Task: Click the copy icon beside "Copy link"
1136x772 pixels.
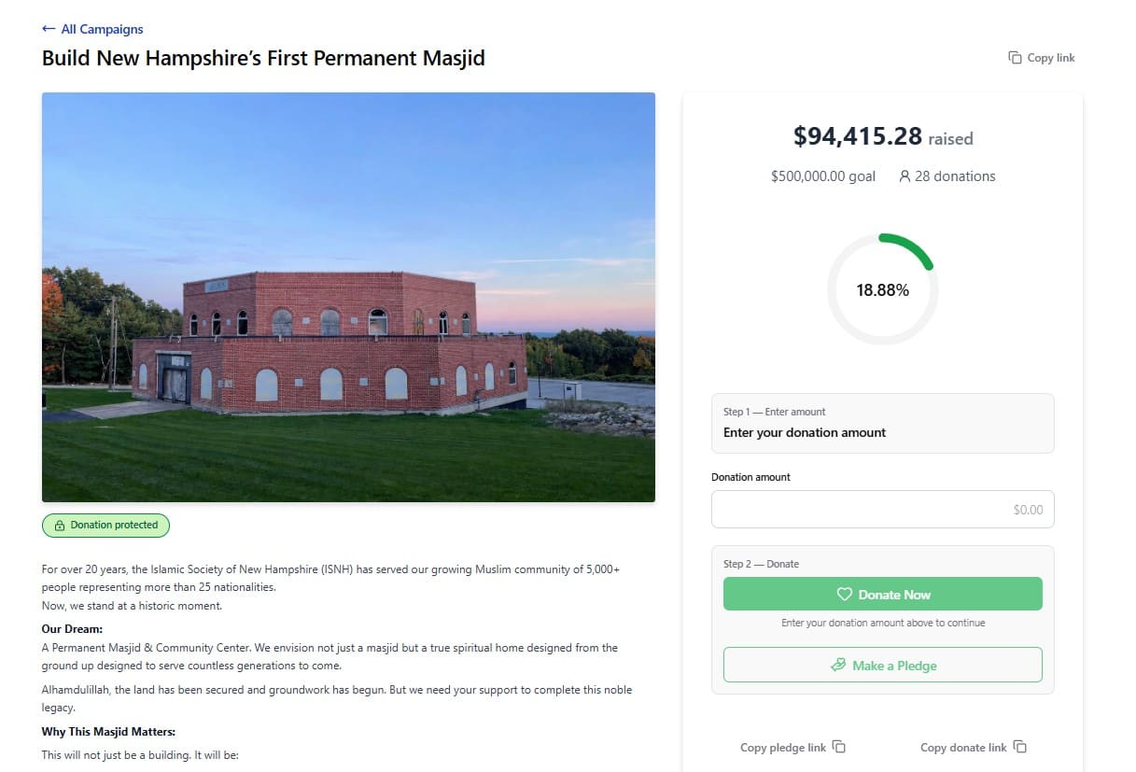Action: point(1014,57)
